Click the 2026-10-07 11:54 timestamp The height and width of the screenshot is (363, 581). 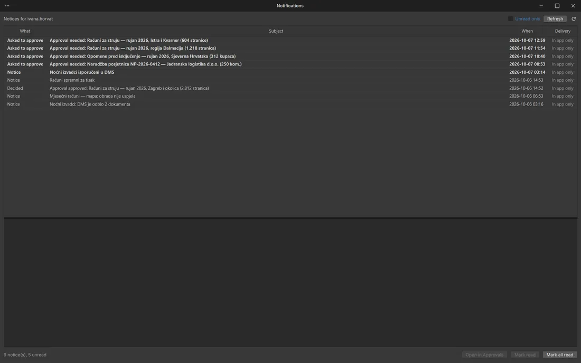coord(527,48)
